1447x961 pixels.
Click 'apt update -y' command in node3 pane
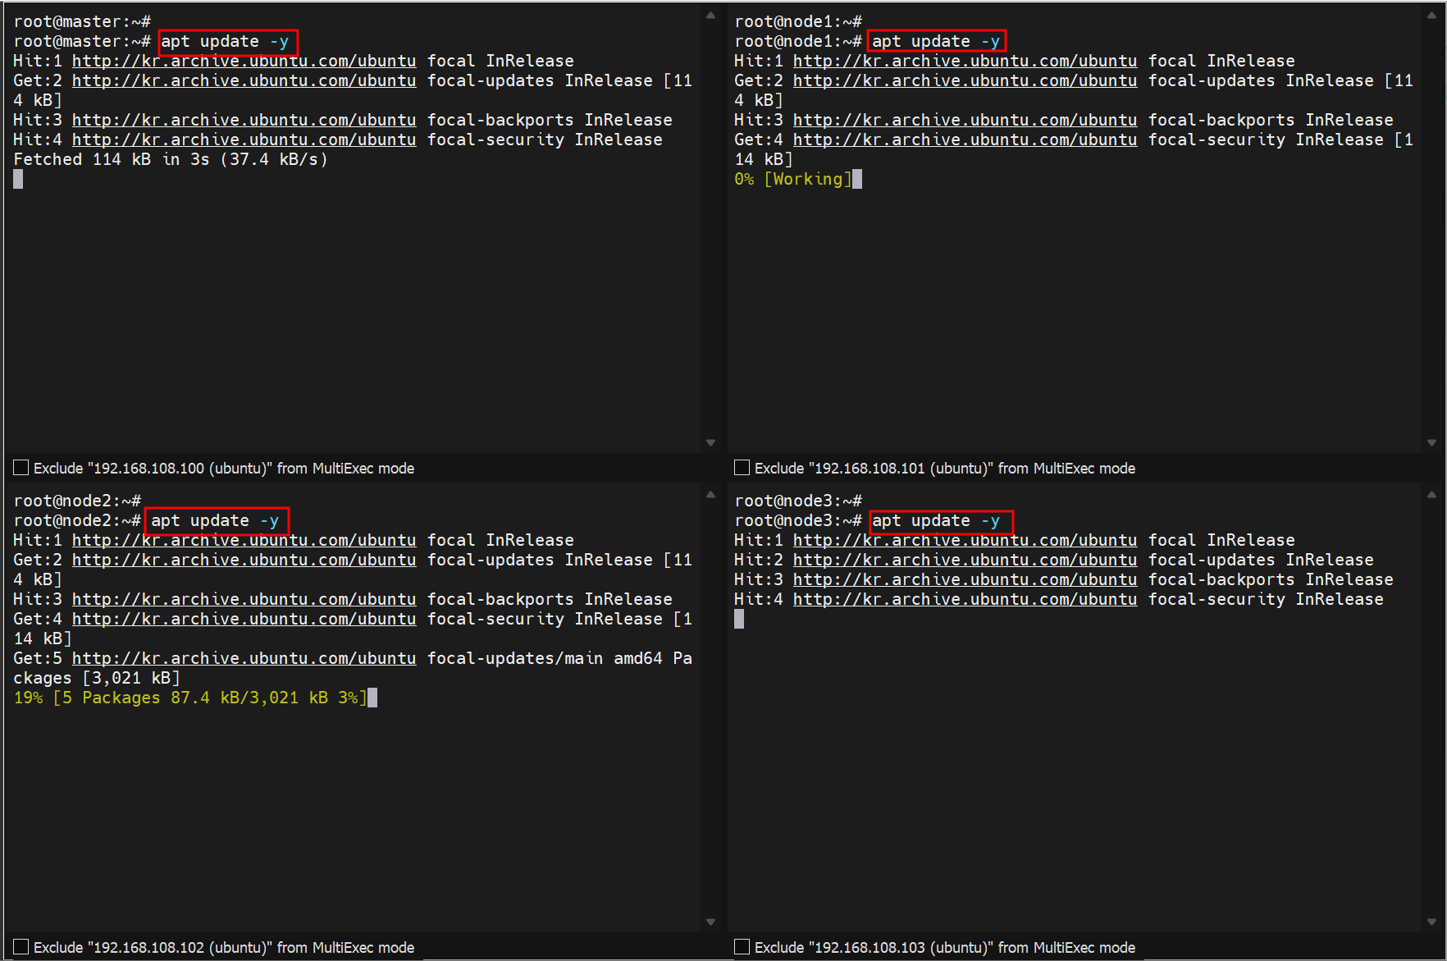936,520
